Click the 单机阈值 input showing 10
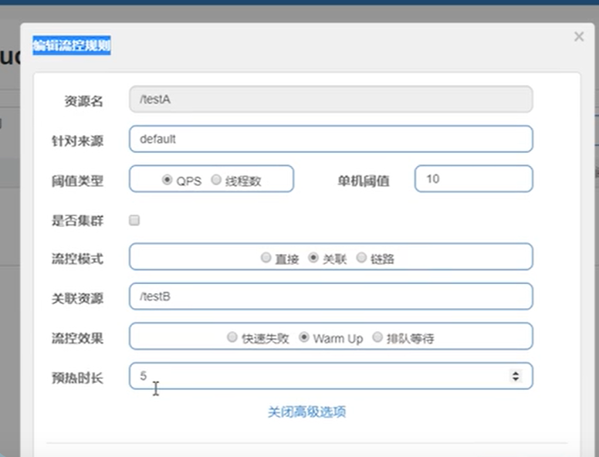The width and height of the screenshot is (599, 457). click(474, 179)
